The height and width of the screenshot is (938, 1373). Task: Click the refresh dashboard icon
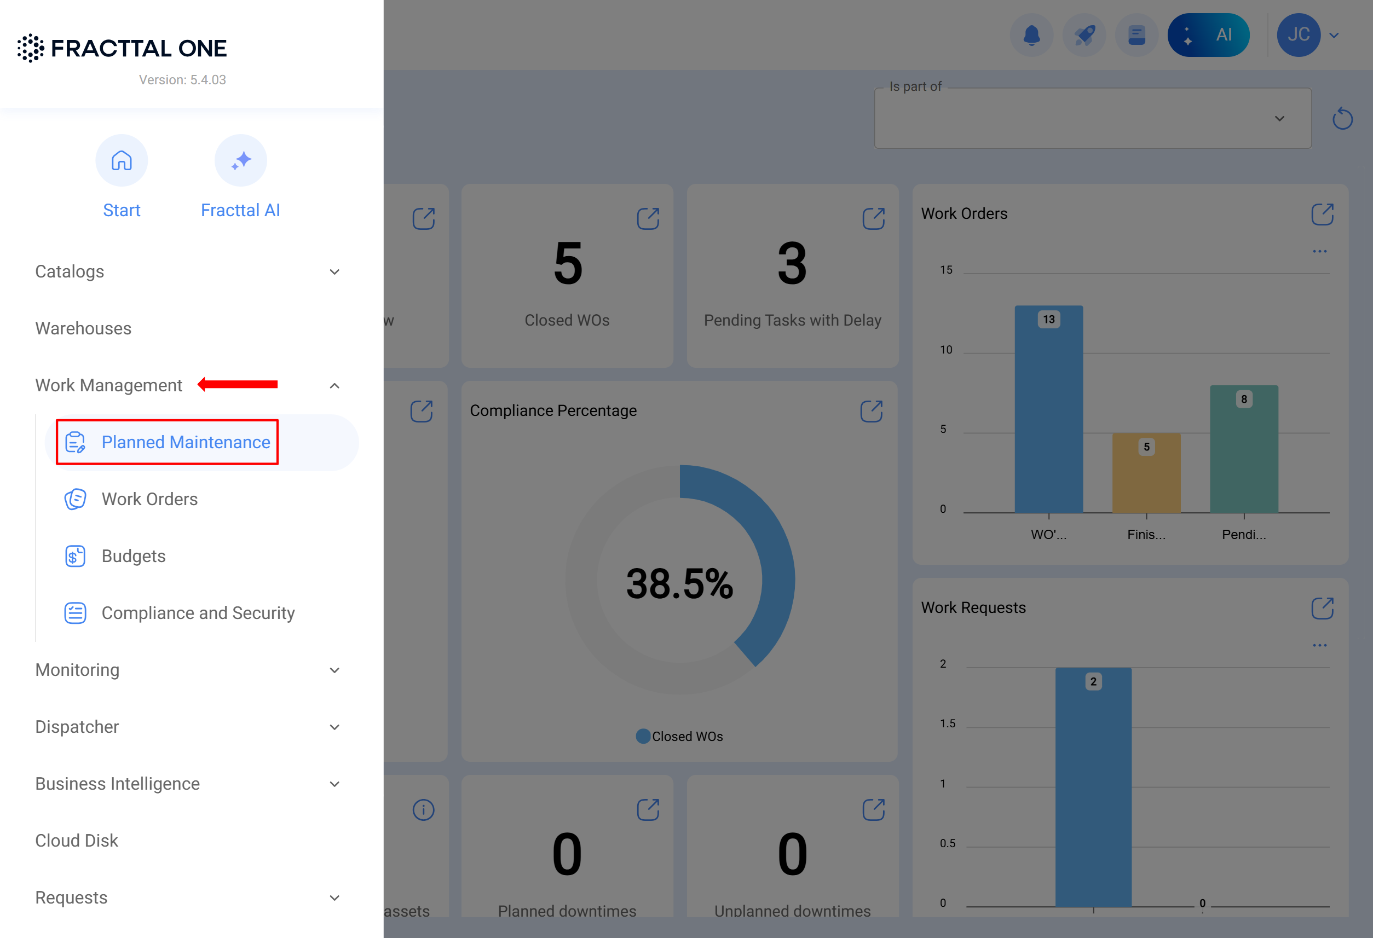click(1342, 119)
